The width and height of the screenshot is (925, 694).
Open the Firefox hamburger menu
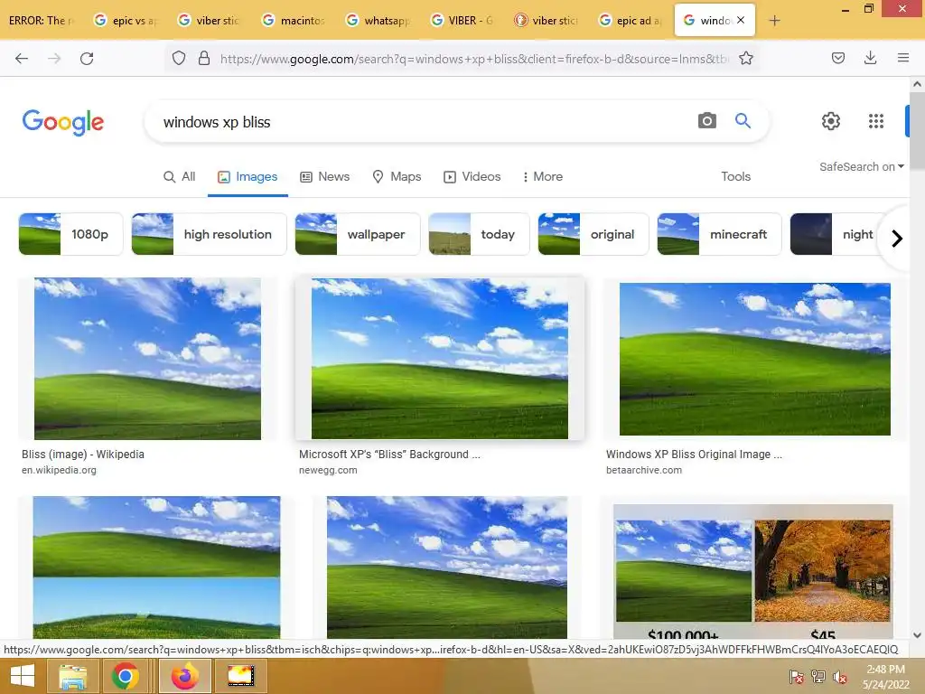coord(902,58)
